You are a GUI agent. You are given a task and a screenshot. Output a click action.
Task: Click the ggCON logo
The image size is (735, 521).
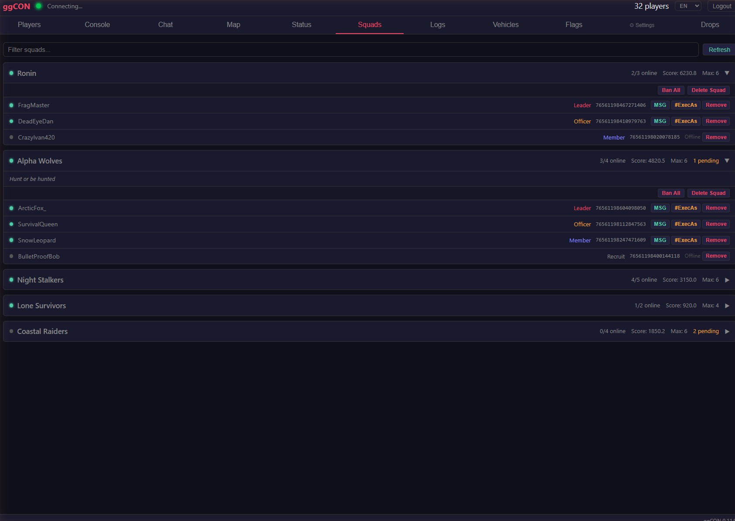[x=17, y=7]
